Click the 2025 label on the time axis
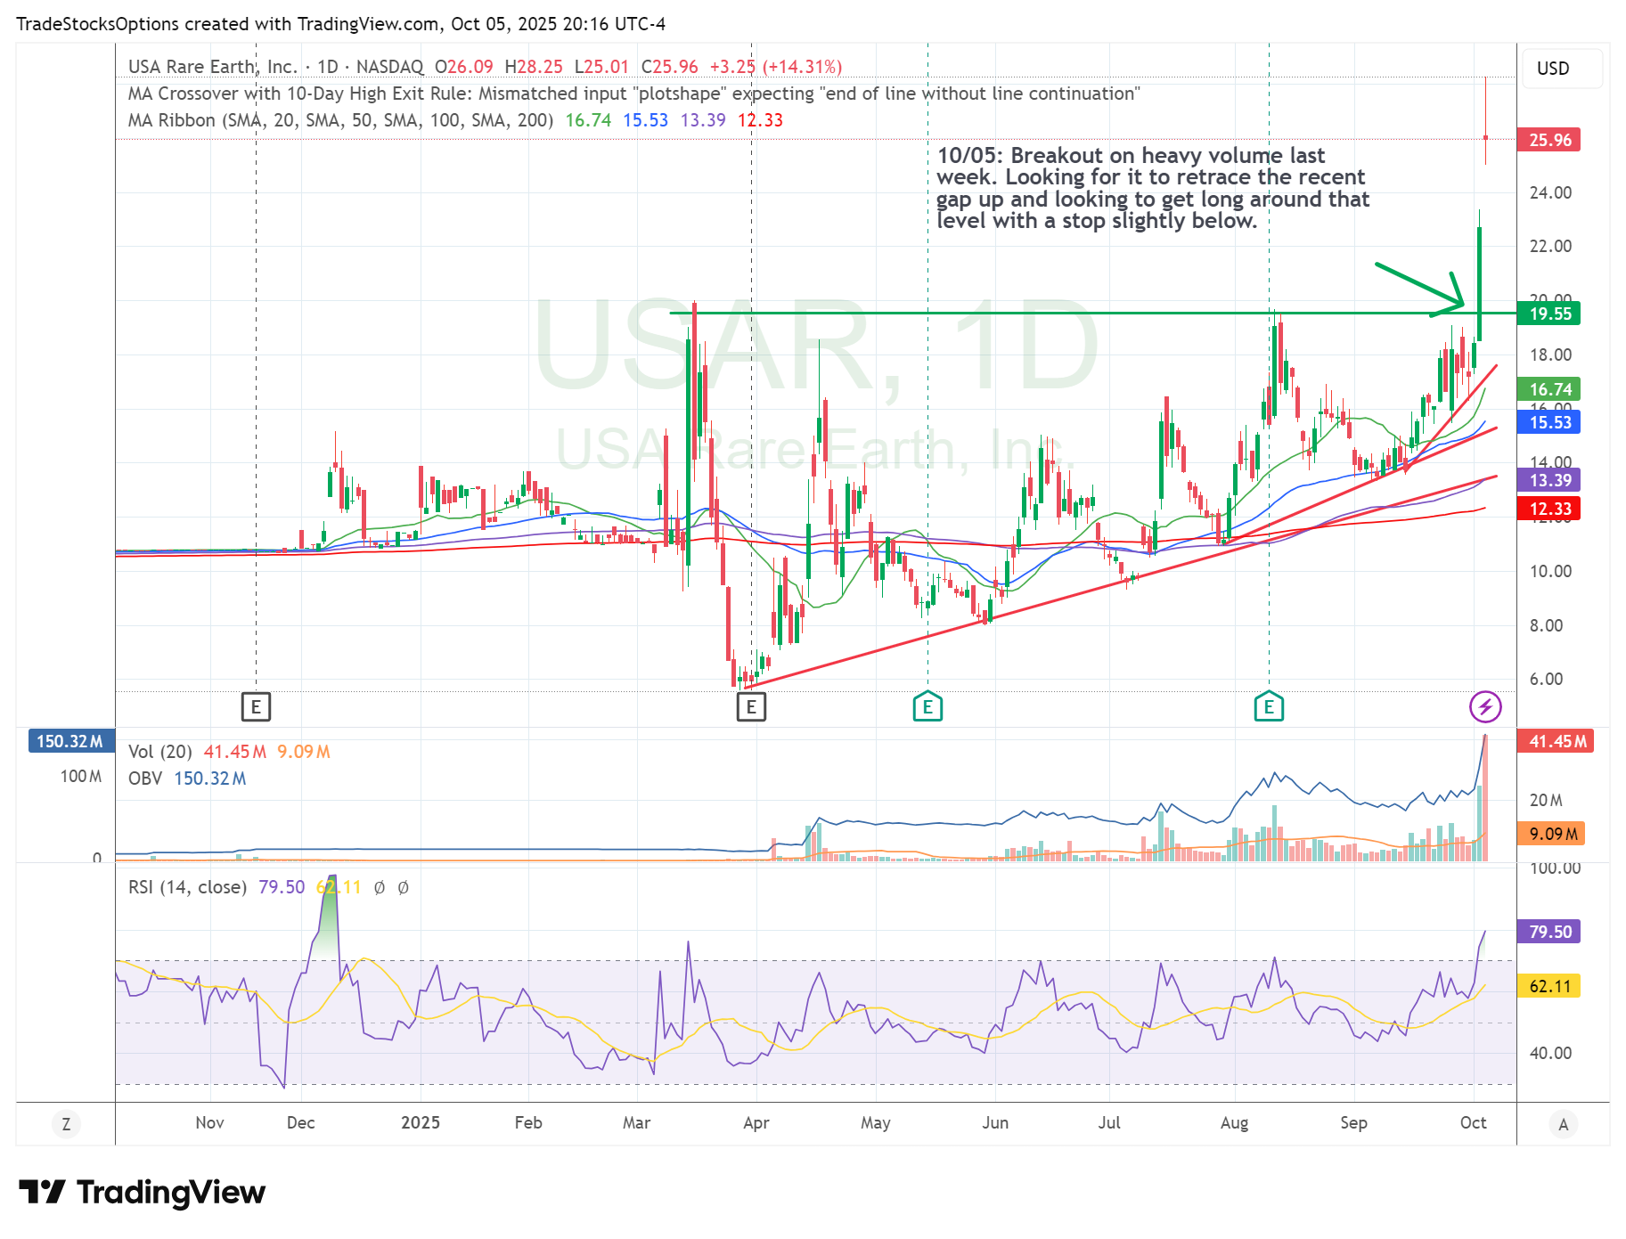 point(421,1122)
